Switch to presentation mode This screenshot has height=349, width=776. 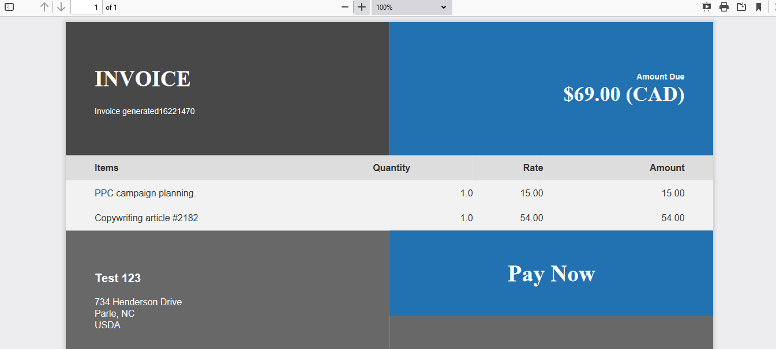(707, 7)
